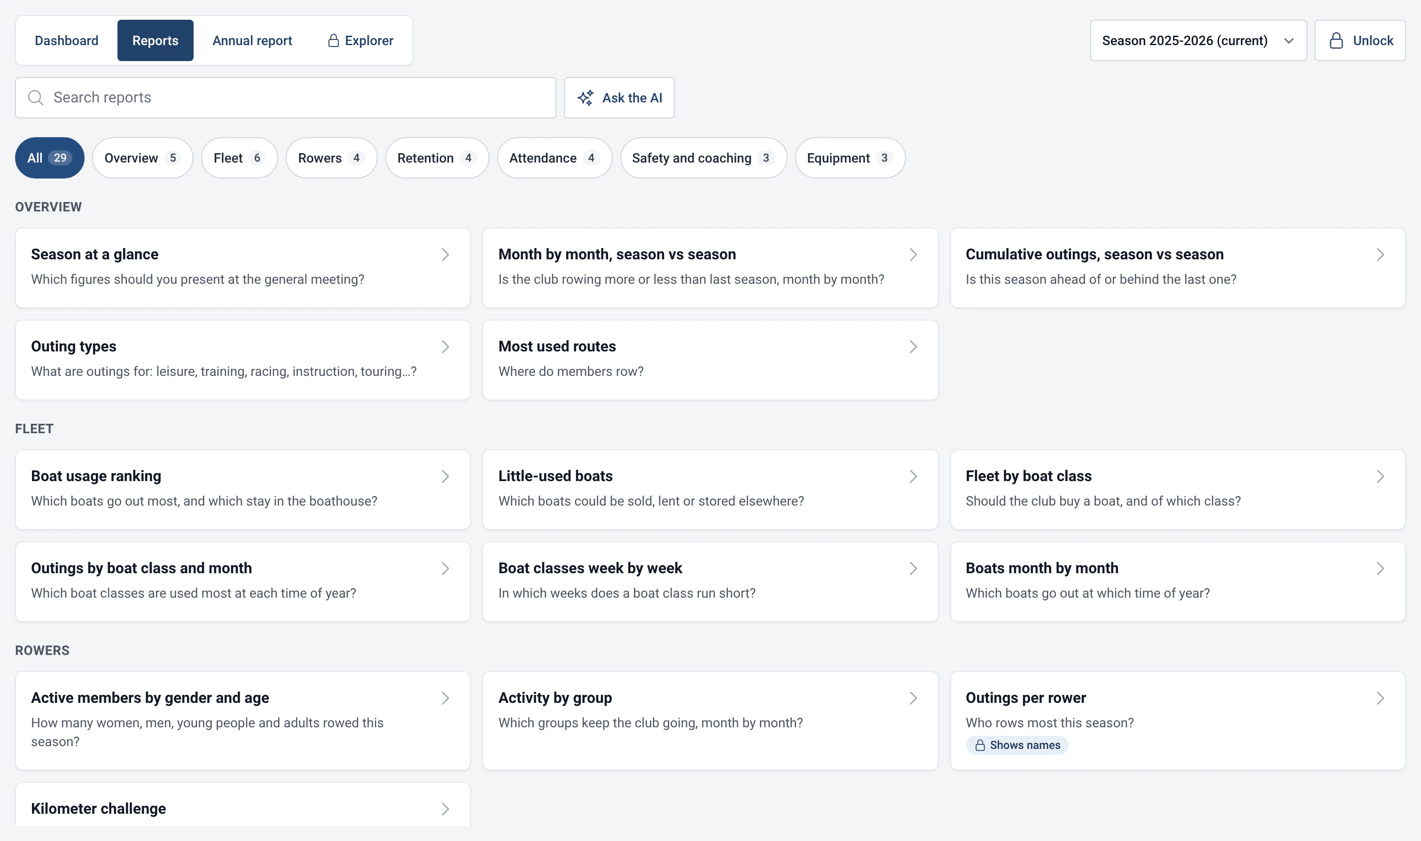Click the arrow on the Little-used boats card
Viewport: 1421px width, 841px height.
[x=913, y=476]
